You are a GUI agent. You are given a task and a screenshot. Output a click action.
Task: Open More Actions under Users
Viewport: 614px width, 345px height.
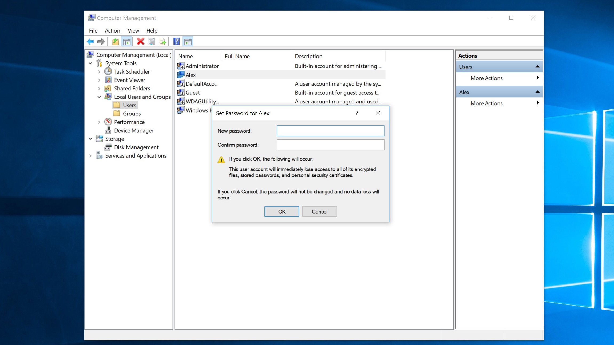[499, 78]
